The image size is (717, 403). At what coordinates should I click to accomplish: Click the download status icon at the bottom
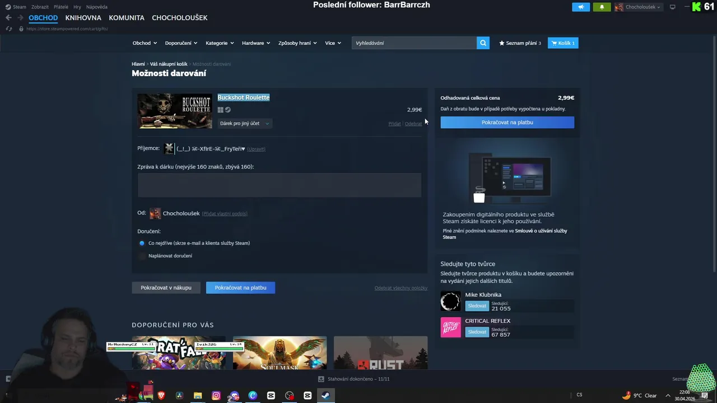click(321, 379)
